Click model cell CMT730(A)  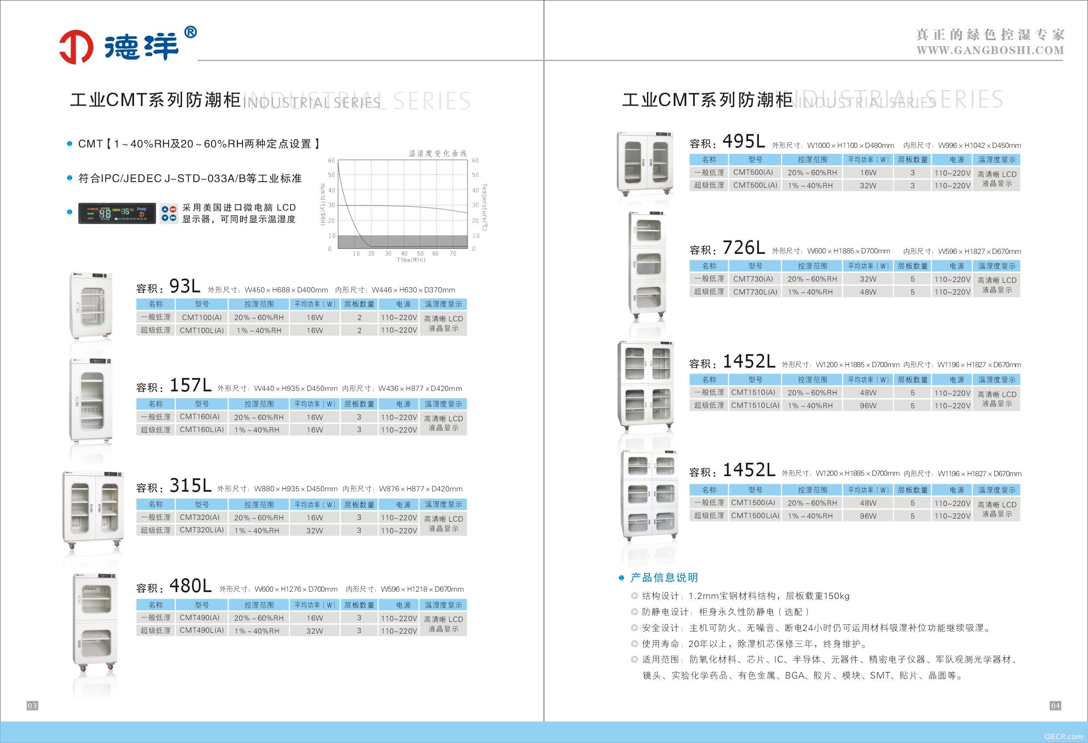[x=755, y=279]
